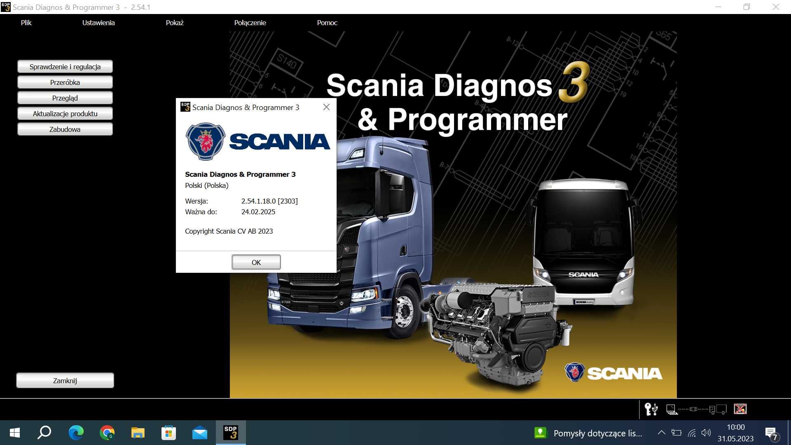Restore down the main window
The image size is (791, 445).
tap(747, 7)
